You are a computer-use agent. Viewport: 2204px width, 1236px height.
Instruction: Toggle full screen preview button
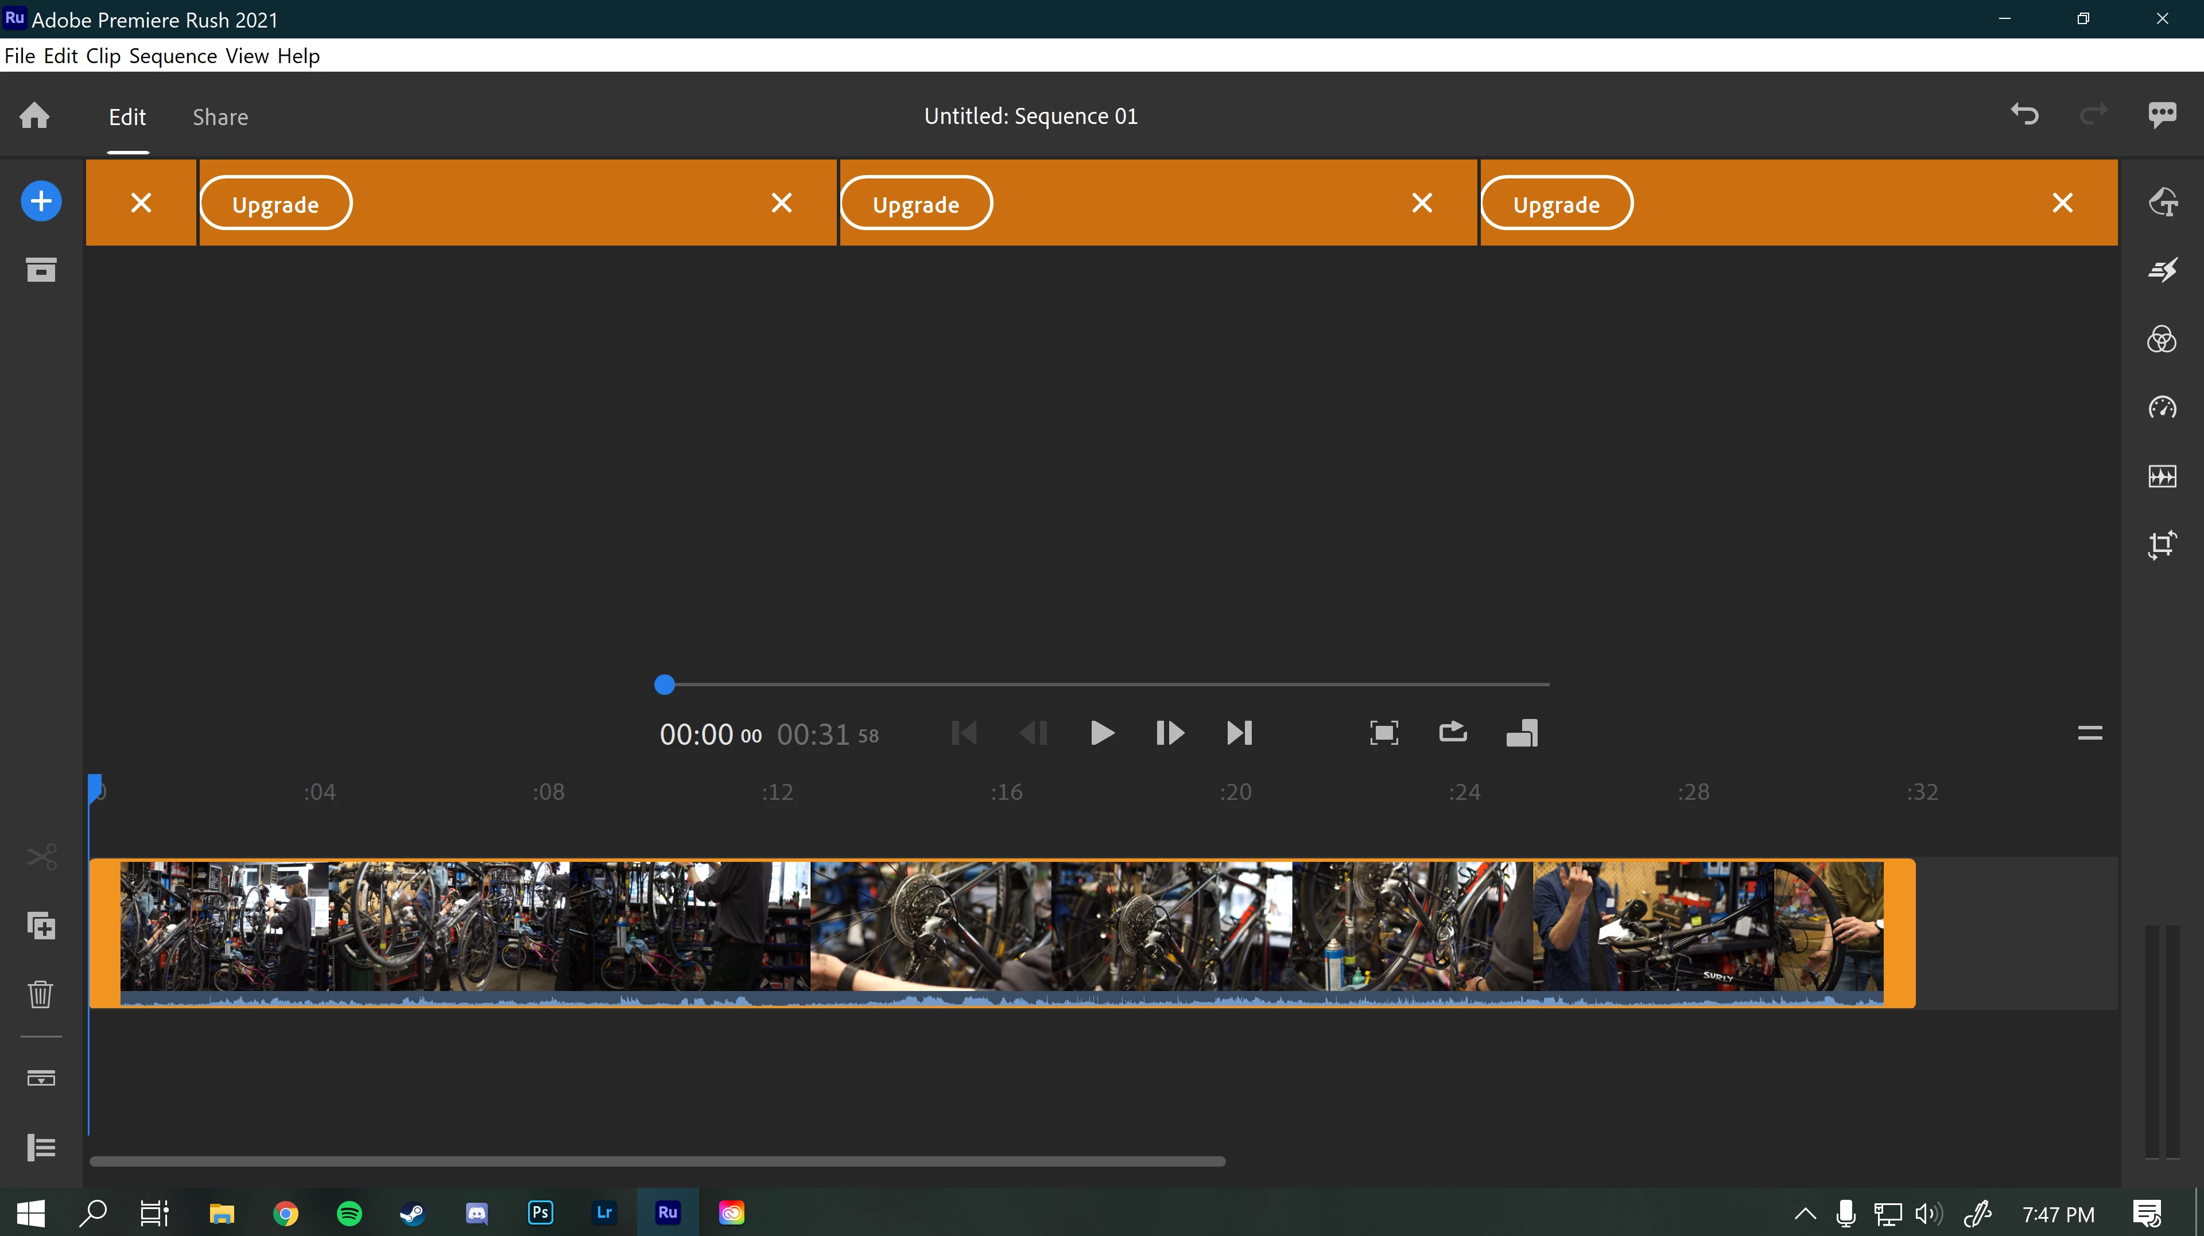coord(1383,733)
